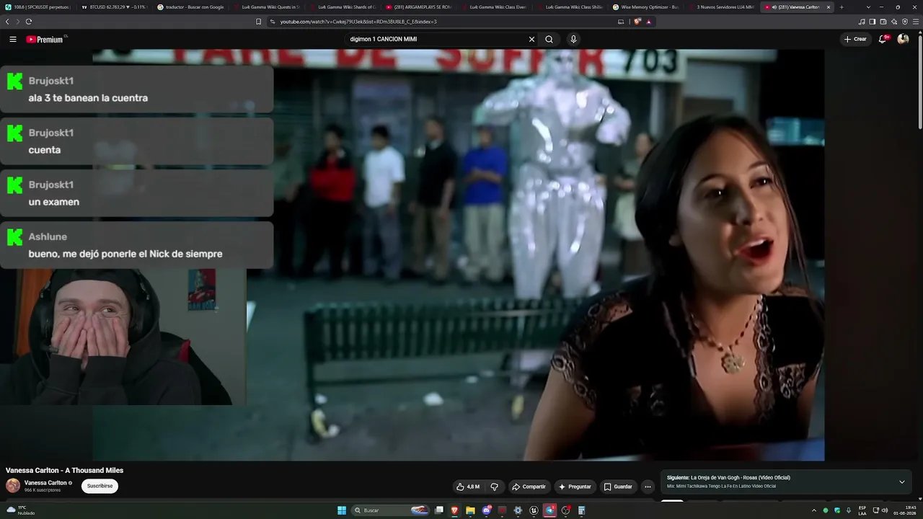Viewport: 923px width, 519px height.
Task: Switch keyboard language ESP LAA
Action: [x=862, y=510]
